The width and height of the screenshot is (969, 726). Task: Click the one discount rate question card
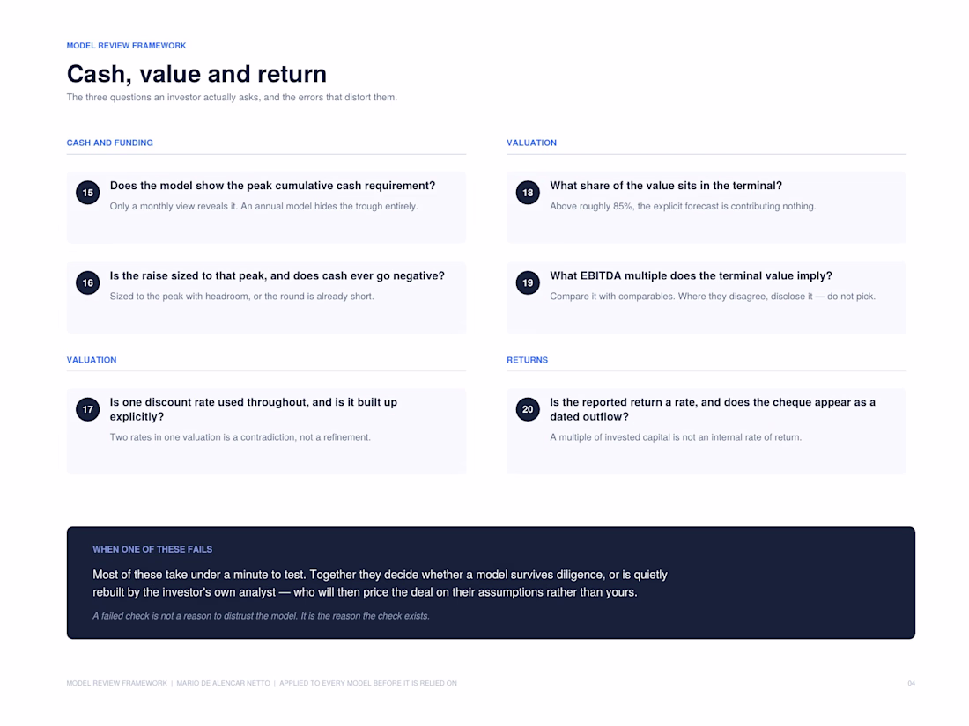(x=266, y=431)
